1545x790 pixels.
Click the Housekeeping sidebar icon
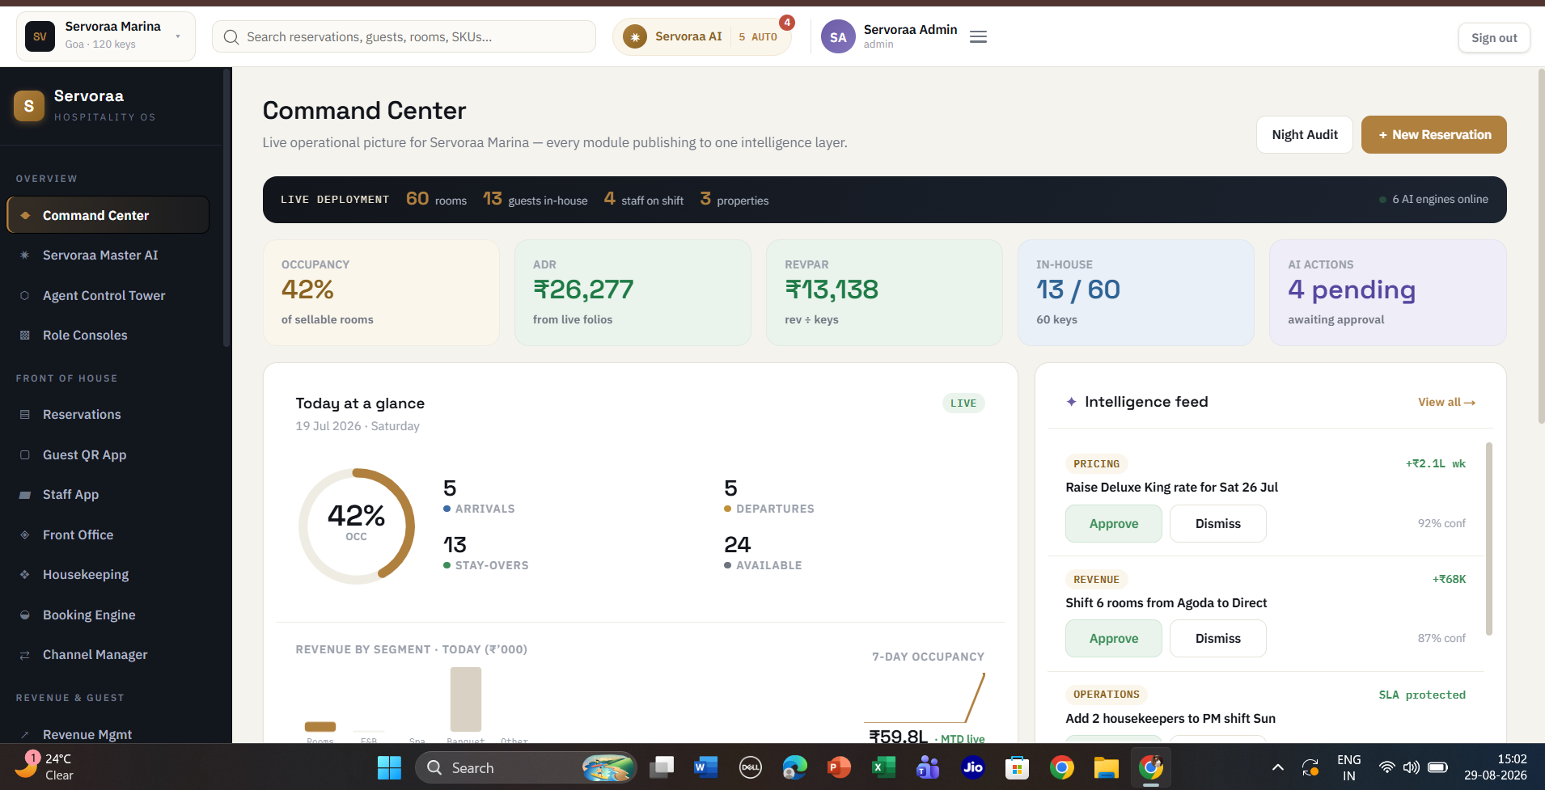[25, 575]
